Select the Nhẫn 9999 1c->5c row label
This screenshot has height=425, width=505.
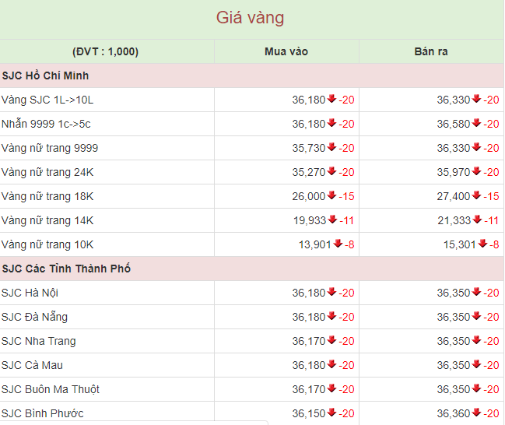pyautogui.click(x=46, y=124)
